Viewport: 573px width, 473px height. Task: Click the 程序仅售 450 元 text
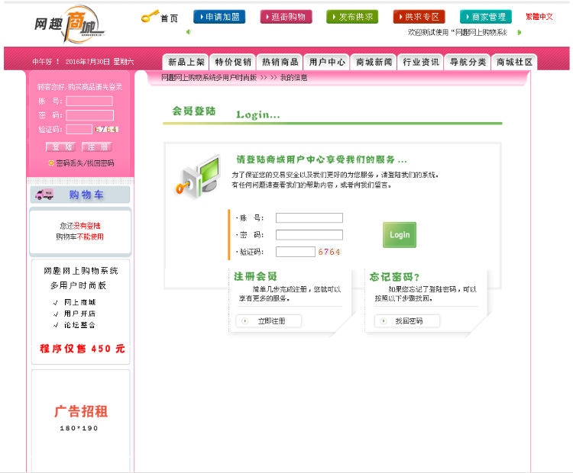[x=83, y=349]
